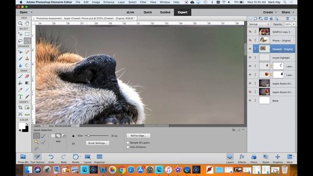Select the Zoom tool

(x=21, y=23)
